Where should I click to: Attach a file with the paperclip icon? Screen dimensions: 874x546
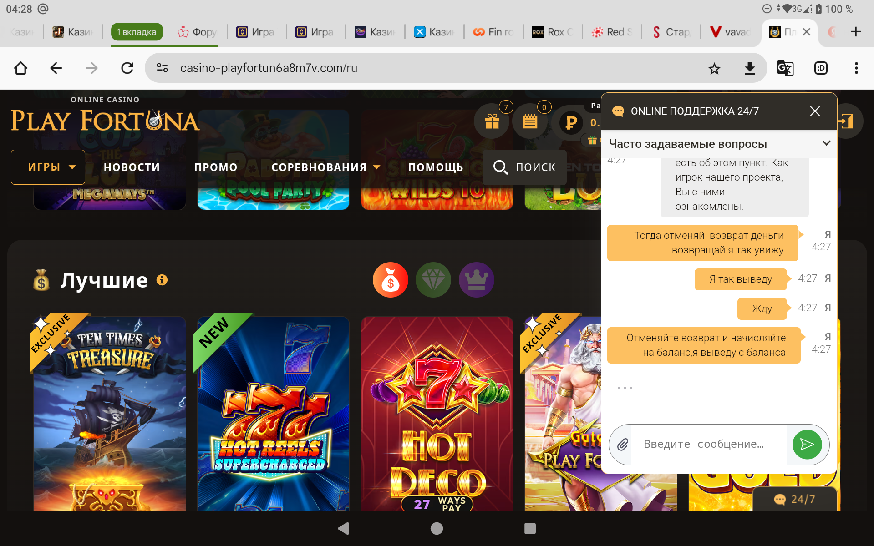click(x=622, y=445)
